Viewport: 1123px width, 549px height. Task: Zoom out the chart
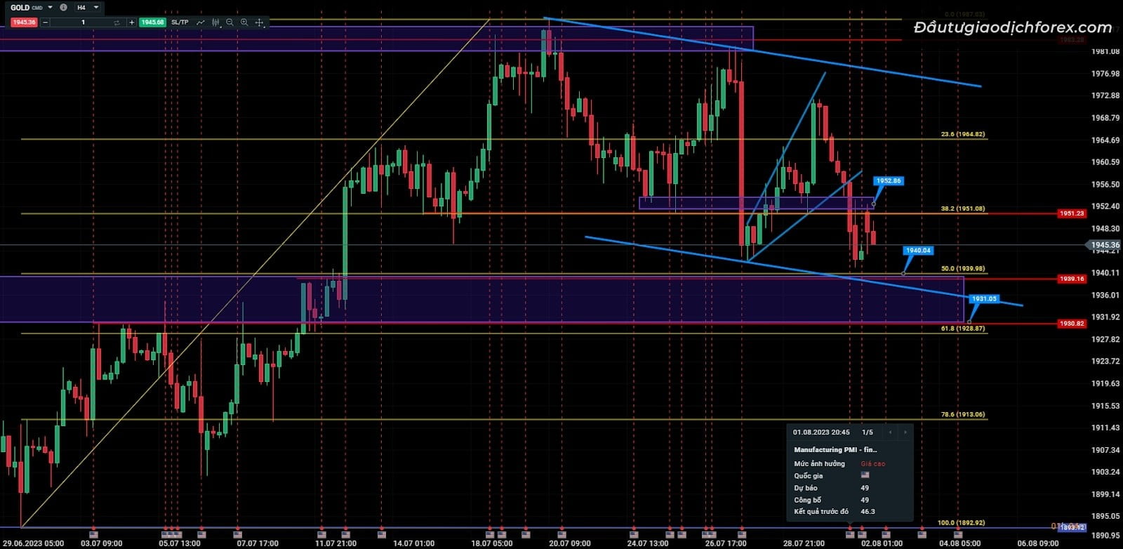tap(230, 22)
